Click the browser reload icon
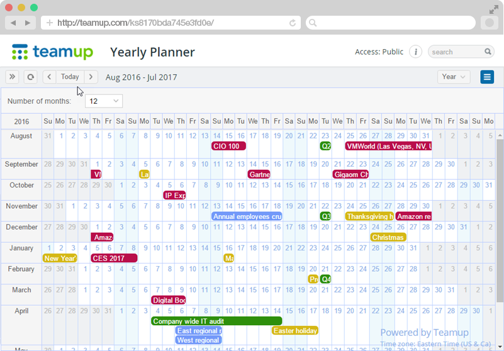The image size is (504, 351). coord(293,23)
